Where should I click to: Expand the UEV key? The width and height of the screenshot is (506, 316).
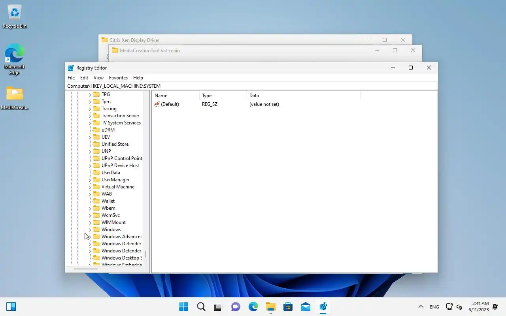[x=90, y=137]
